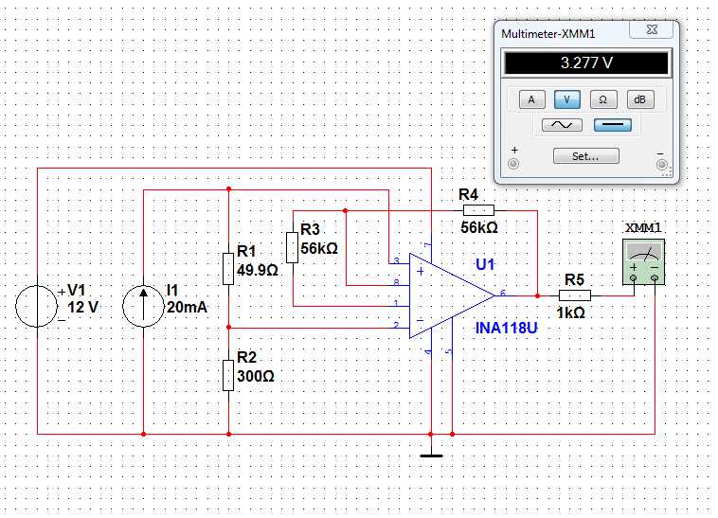Click XMM1 symbol positive terminal
The width and height of the screenshot is (718, 518).
(634, 277)
